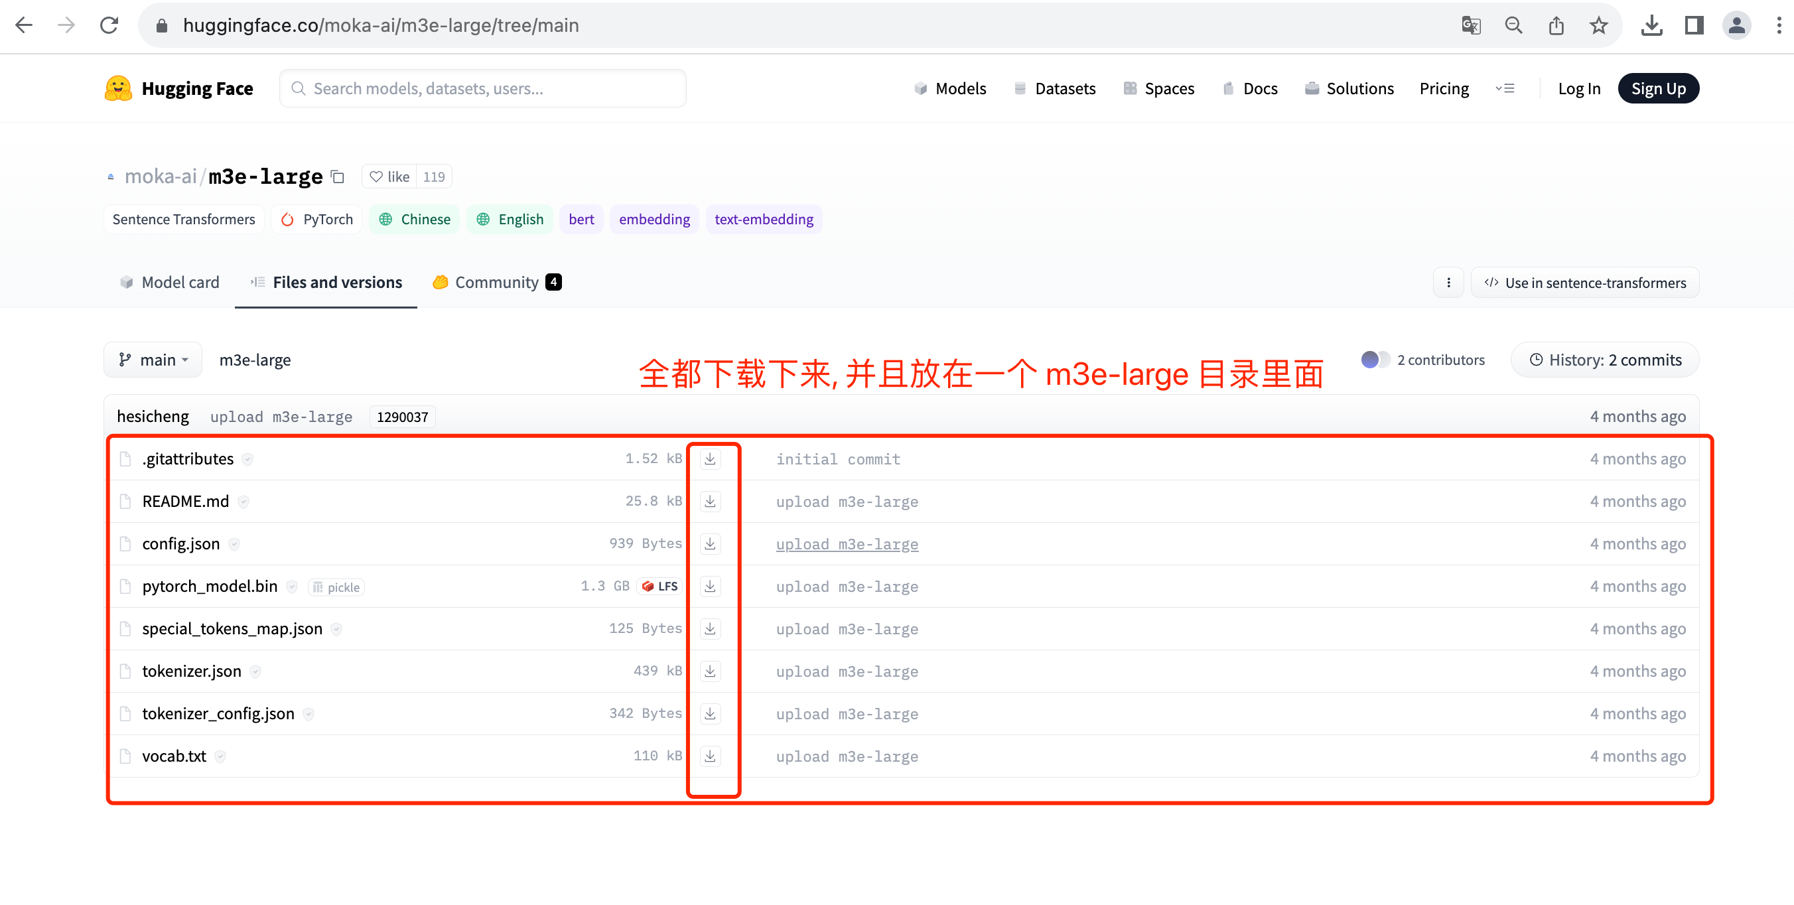Click the English language tag
Viewport: 1794px width, 905px height.
click(510, 220)
